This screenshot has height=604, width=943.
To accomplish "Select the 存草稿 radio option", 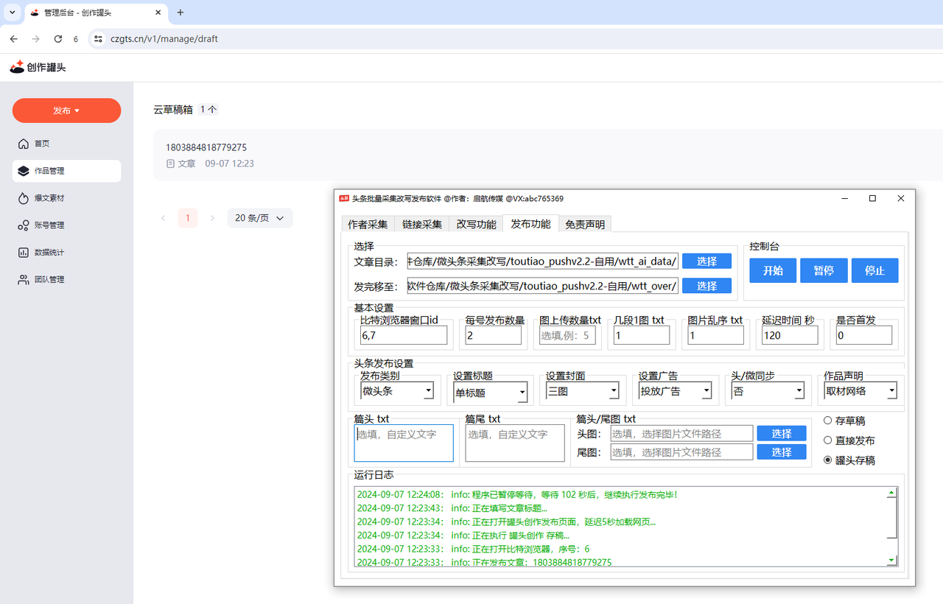I will [827, 421].
